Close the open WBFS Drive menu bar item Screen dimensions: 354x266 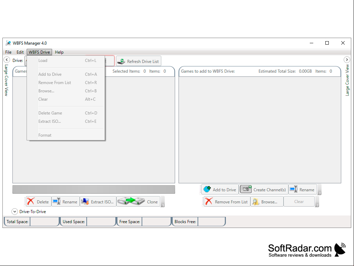(x=39, y=52)
